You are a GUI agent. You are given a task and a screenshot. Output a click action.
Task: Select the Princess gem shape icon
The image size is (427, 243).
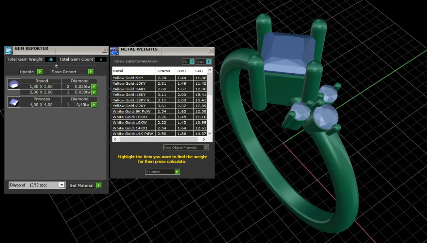pyautogui.click(x=14, y=102)
